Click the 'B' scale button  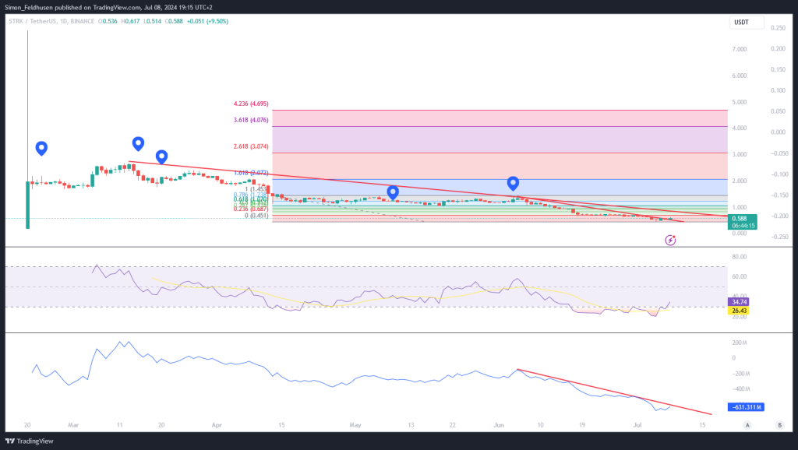point(779,425)
